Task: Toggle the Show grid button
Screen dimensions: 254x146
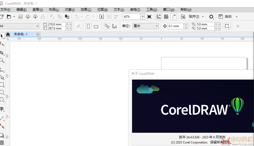Action: click(166, 17)
